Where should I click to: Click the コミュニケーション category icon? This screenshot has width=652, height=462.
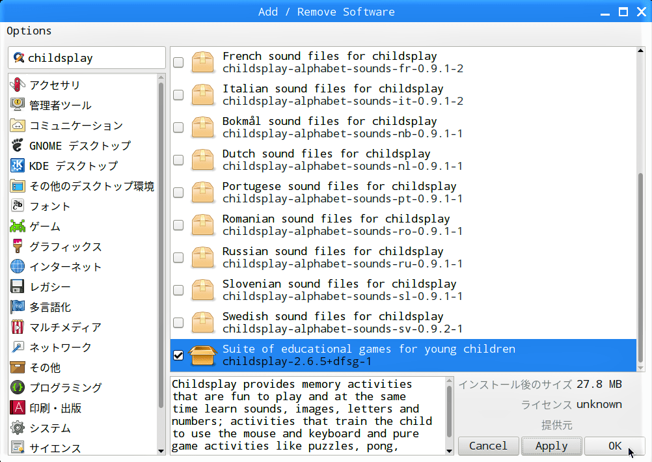click(18, 125)
